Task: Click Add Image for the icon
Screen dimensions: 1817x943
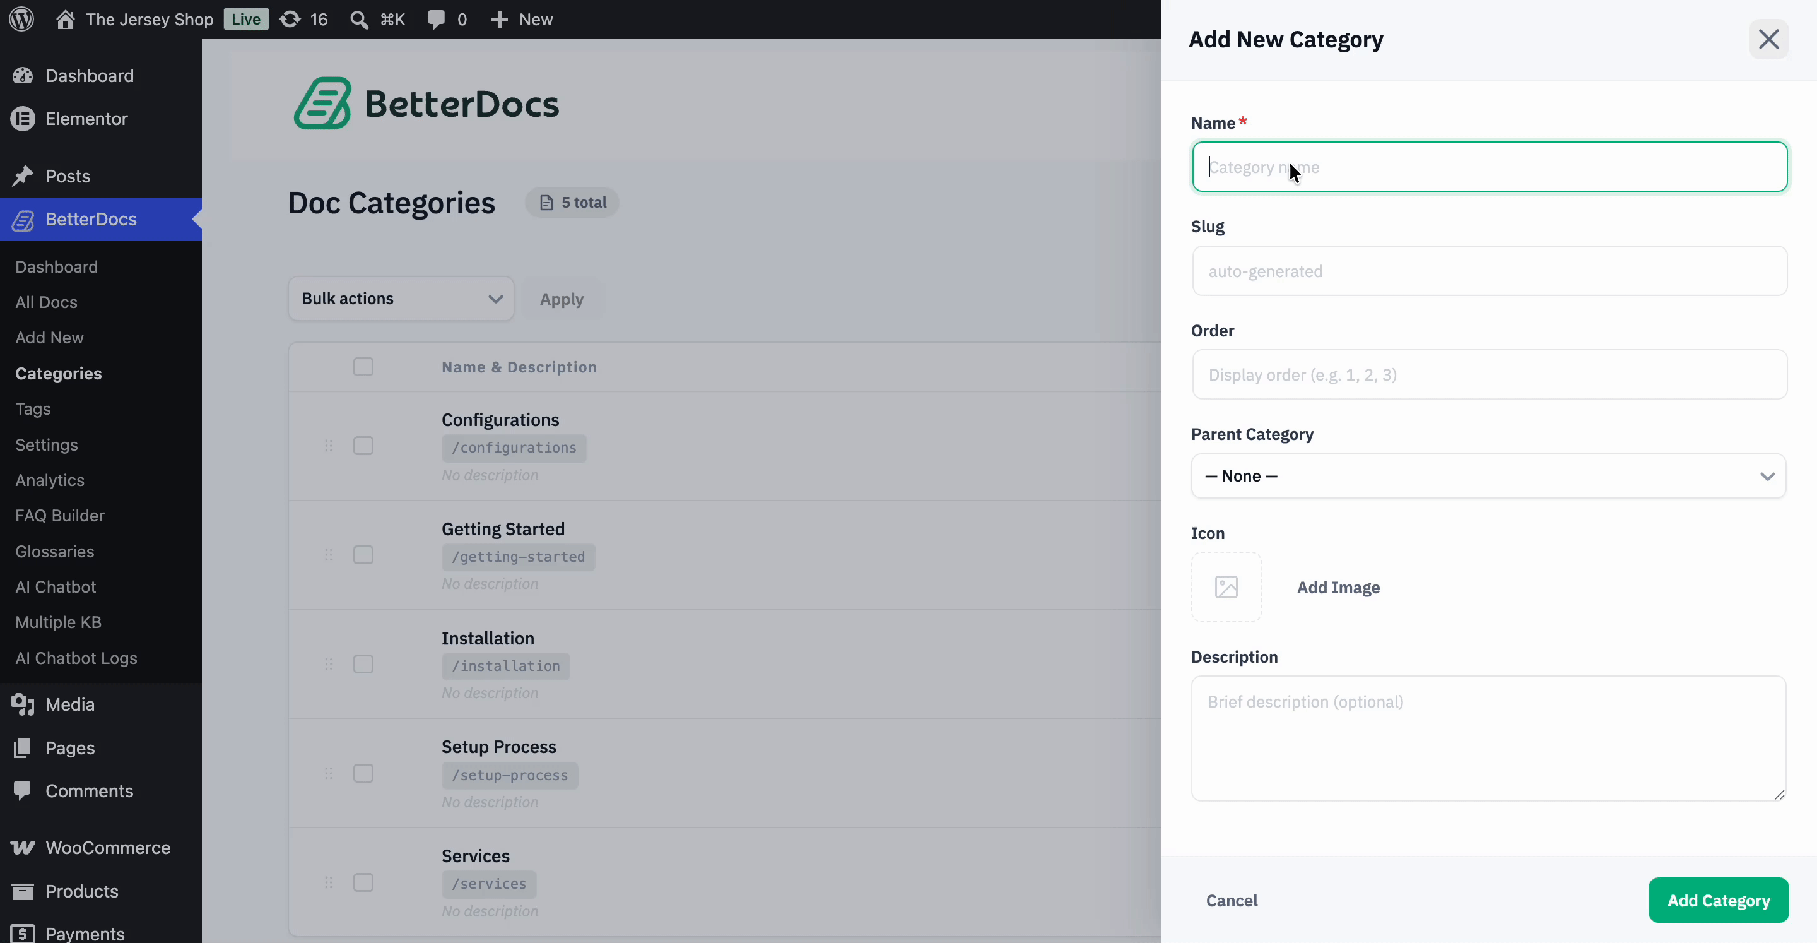Action: [x=1338, y=587]
